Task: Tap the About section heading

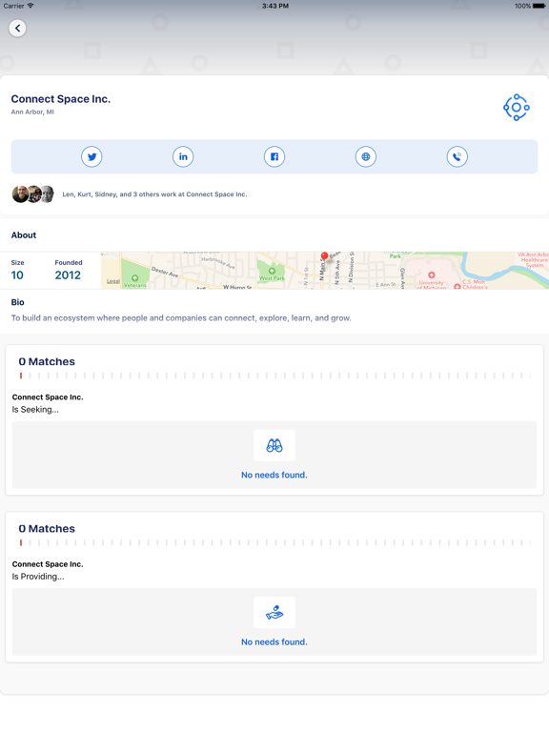Action: [24, 235]
